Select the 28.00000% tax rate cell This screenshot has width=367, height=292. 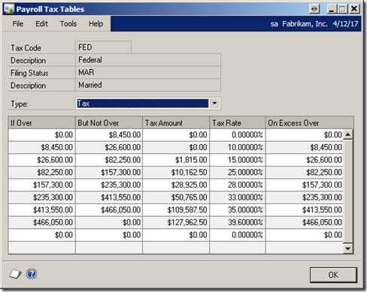point(238,185)
